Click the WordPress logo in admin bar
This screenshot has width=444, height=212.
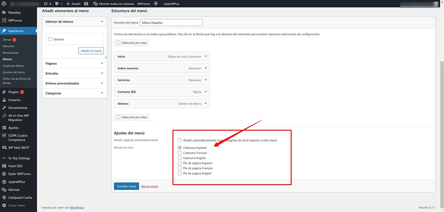tap(4, 4)
